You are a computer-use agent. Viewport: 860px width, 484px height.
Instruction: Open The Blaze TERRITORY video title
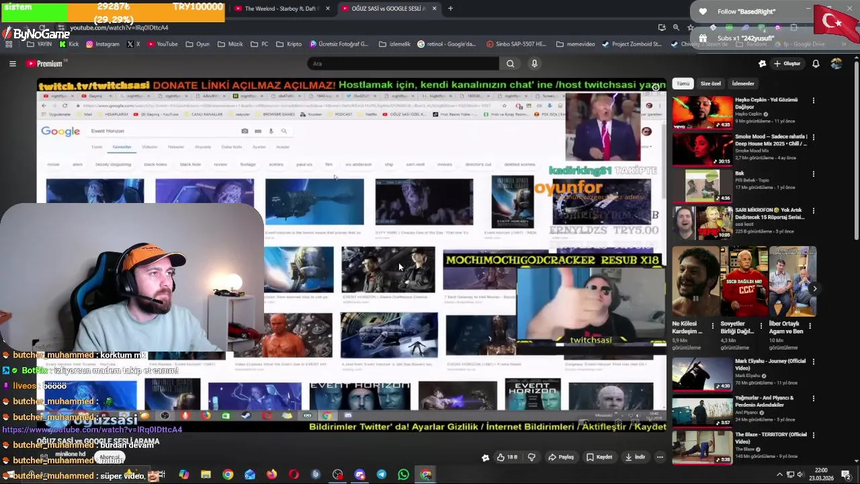[x=771, y=438]
